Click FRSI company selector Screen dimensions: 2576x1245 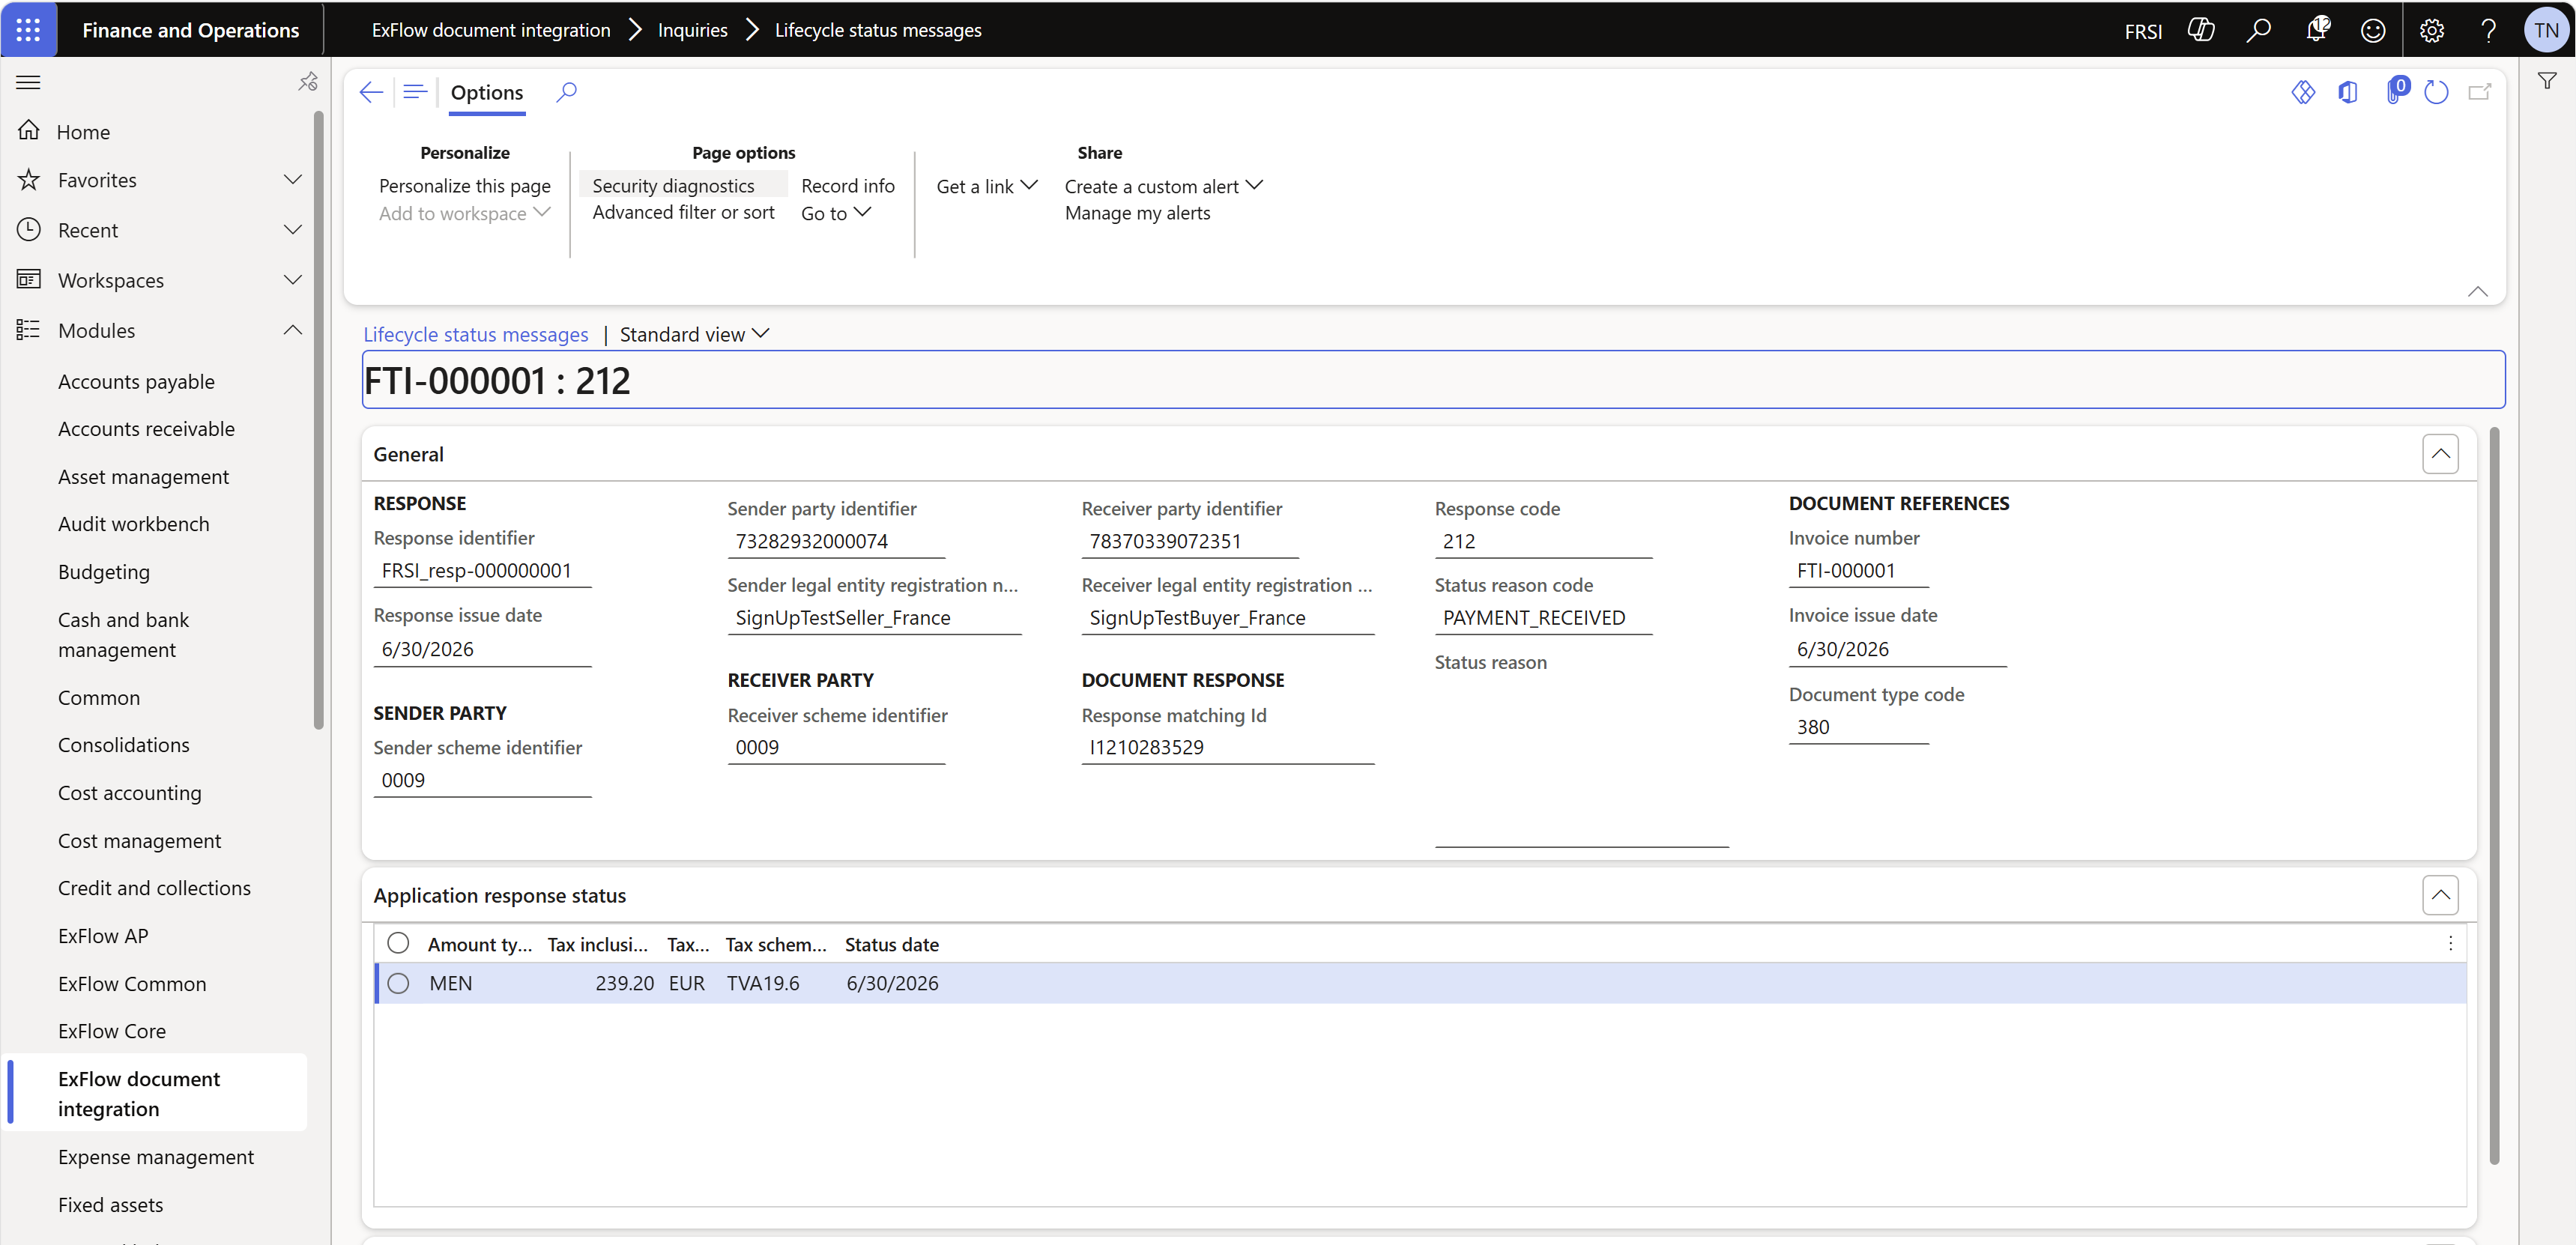[2143, 31]
